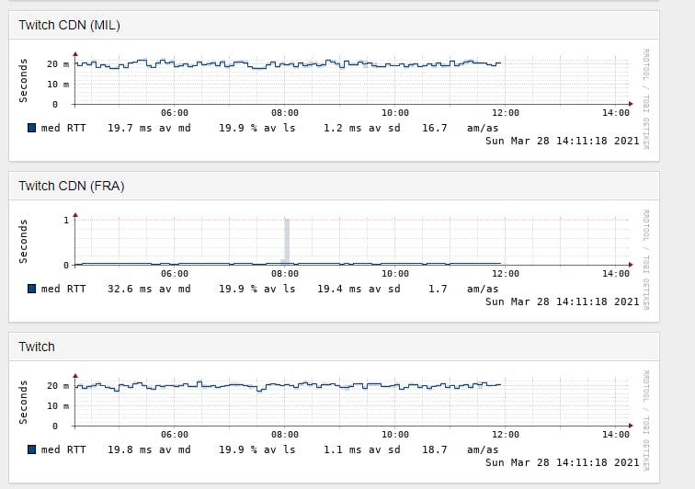The image size is (695, 489).
Task: Click the 19.7 ms av md value
Action: click(x=149, y=128)
